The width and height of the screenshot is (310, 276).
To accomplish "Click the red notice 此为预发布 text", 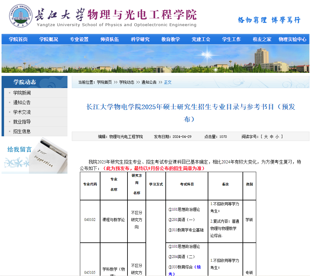I will coord(154,168).
